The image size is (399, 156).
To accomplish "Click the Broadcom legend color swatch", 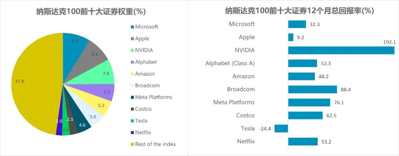I will coord(132,86).
